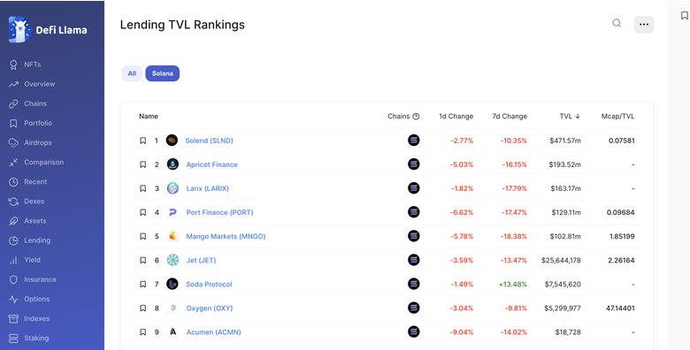This screenshot has width=690, height=350.
Task: Toggle bookmark for Apricot Finance
Action: (x=143, y=164)
